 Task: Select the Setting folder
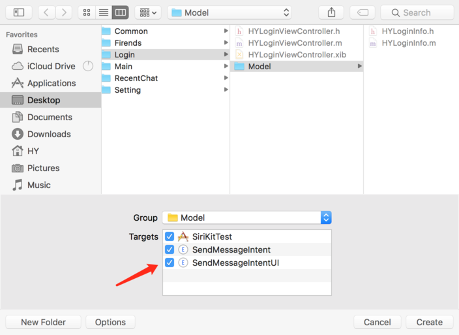click(166, 89)
